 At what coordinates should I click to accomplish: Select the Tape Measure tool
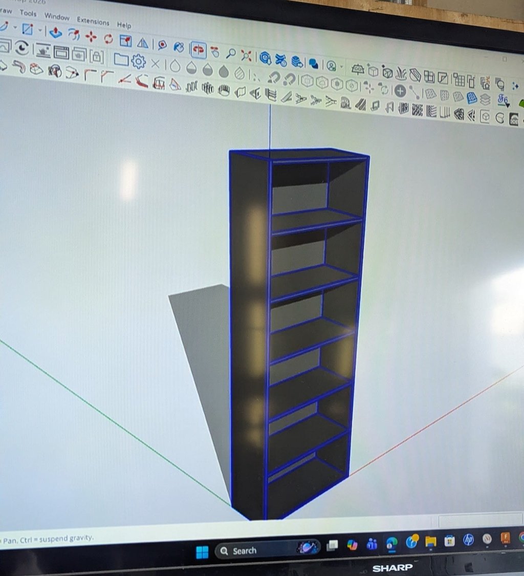[162, 45]
